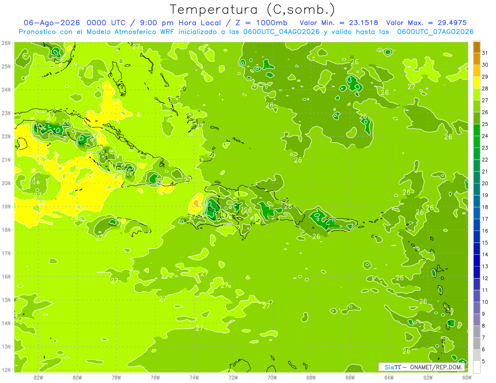Click colorbar label 19
496x383 pixels.
(485, 195)
